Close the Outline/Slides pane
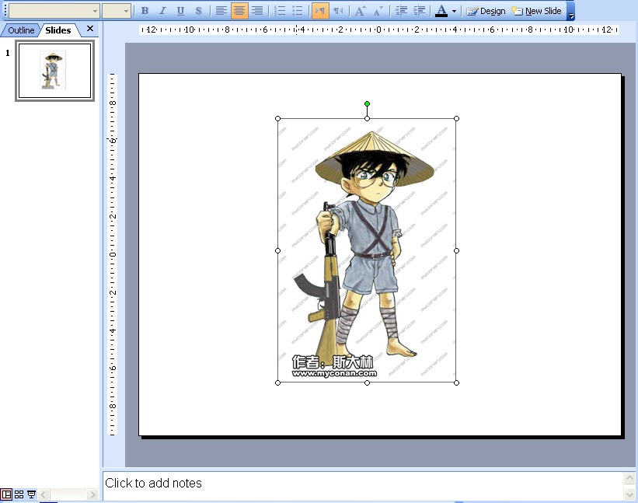Image resolution: width=638 pixels, height=503 pixels. tap(90, 29)
